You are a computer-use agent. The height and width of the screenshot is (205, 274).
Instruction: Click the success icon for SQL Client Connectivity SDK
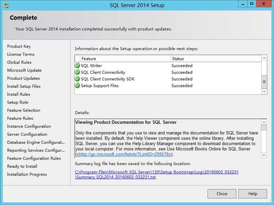(77, 79)
